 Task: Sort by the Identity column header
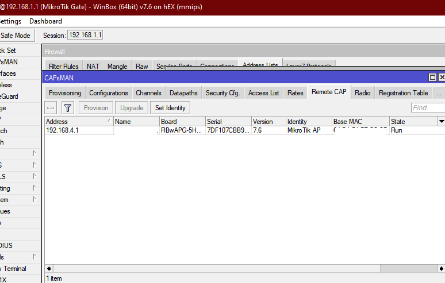tap(309, 122)
